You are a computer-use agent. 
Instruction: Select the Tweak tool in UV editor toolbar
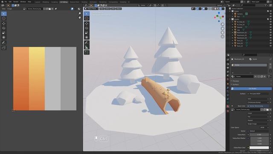click(4, 14)
